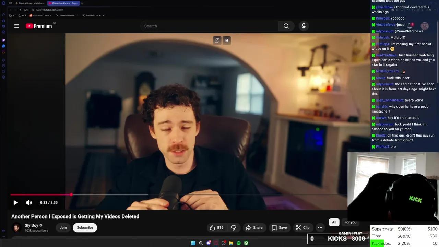Start voice search with microphone icon
Image resolution: width=439 pixels, height=247 pixels.
(304, 26)
